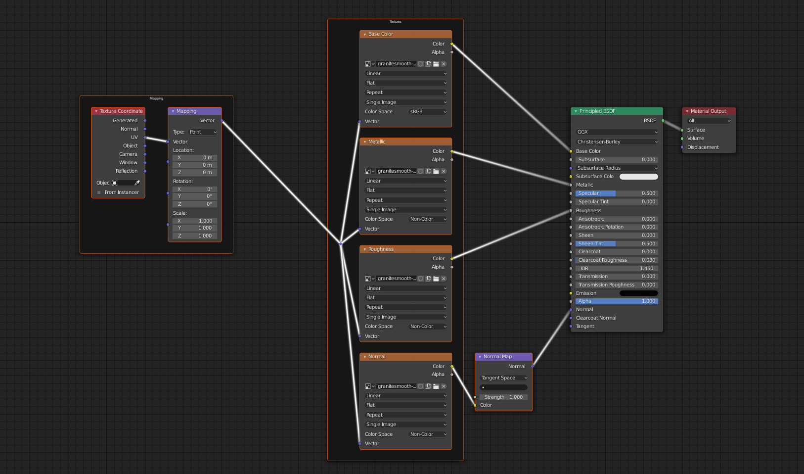Click the image datablock icon on Base Color node
Viewport: 804px width, 474px height.
pyautogui.click(x=367, y=64)
